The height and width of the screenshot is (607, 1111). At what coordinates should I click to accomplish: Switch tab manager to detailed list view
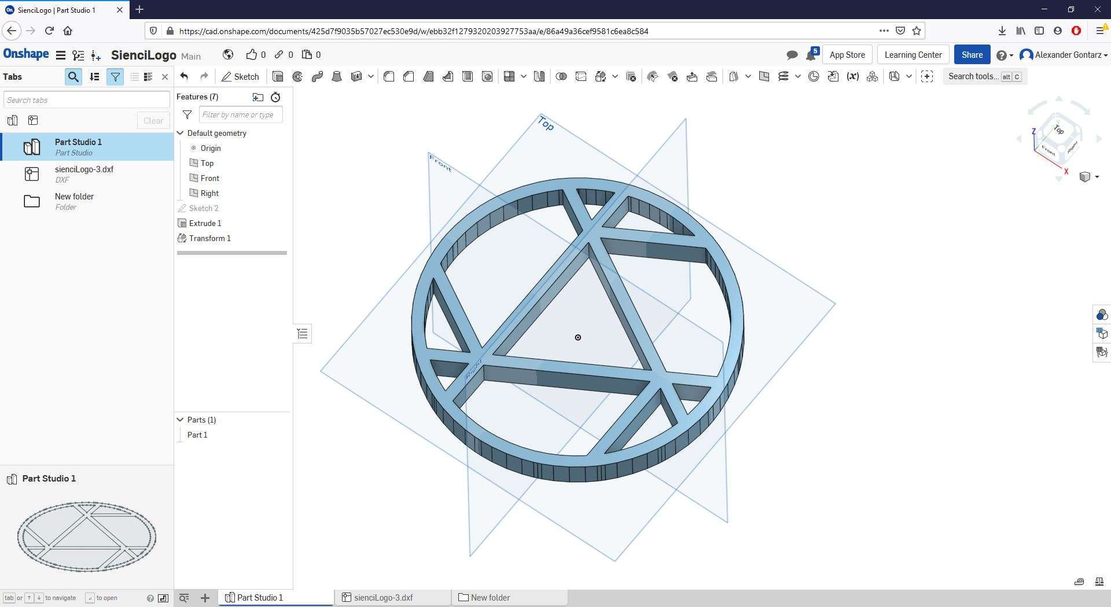coord(148,76)
